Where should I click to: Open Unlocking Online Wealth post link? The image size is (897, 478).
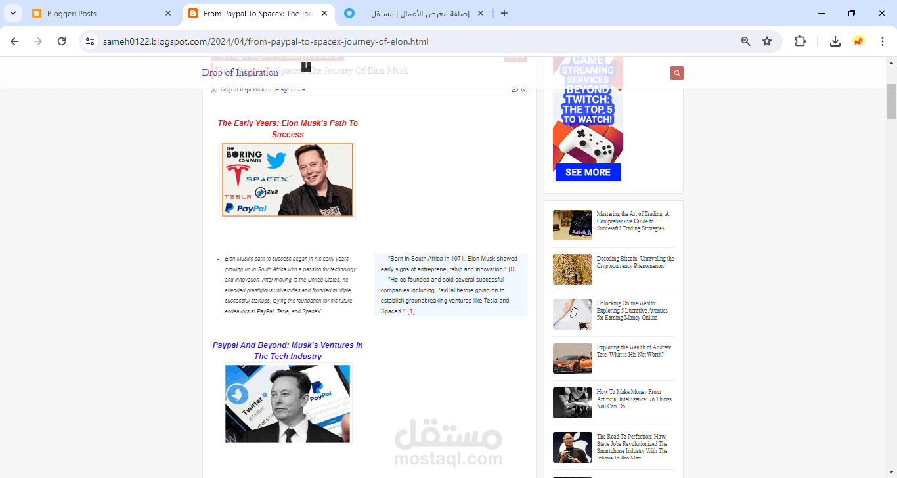click(x=632, y=311)
